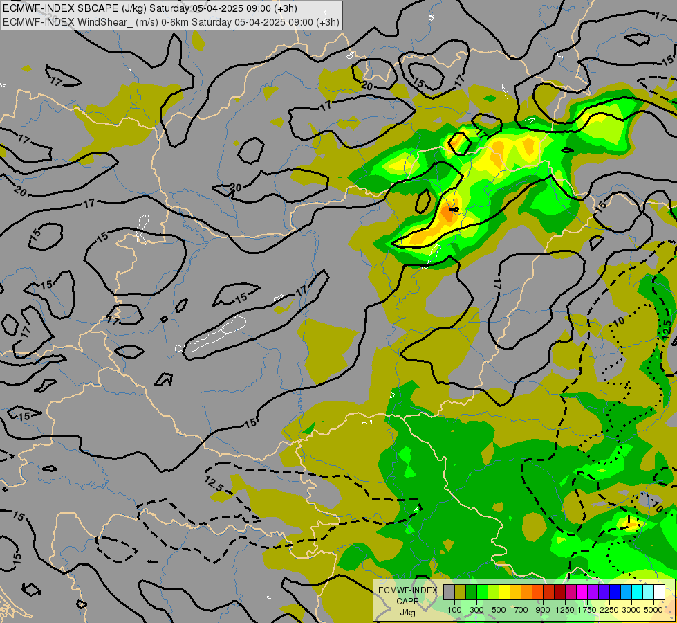Viewport: 677px width, 623px height.
Task: Select the legend value 3000
Action: pos(631,610)
